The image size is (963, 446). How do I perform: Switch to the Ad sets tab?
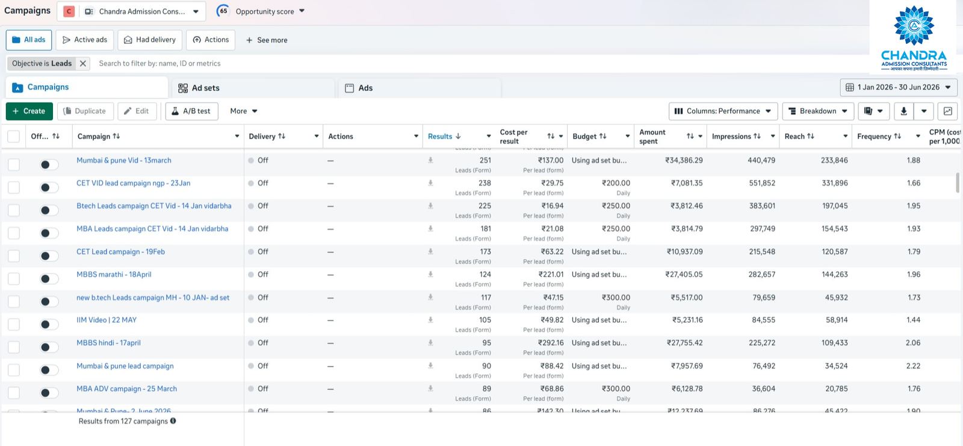pyautogui.click(x=253, y=88)
